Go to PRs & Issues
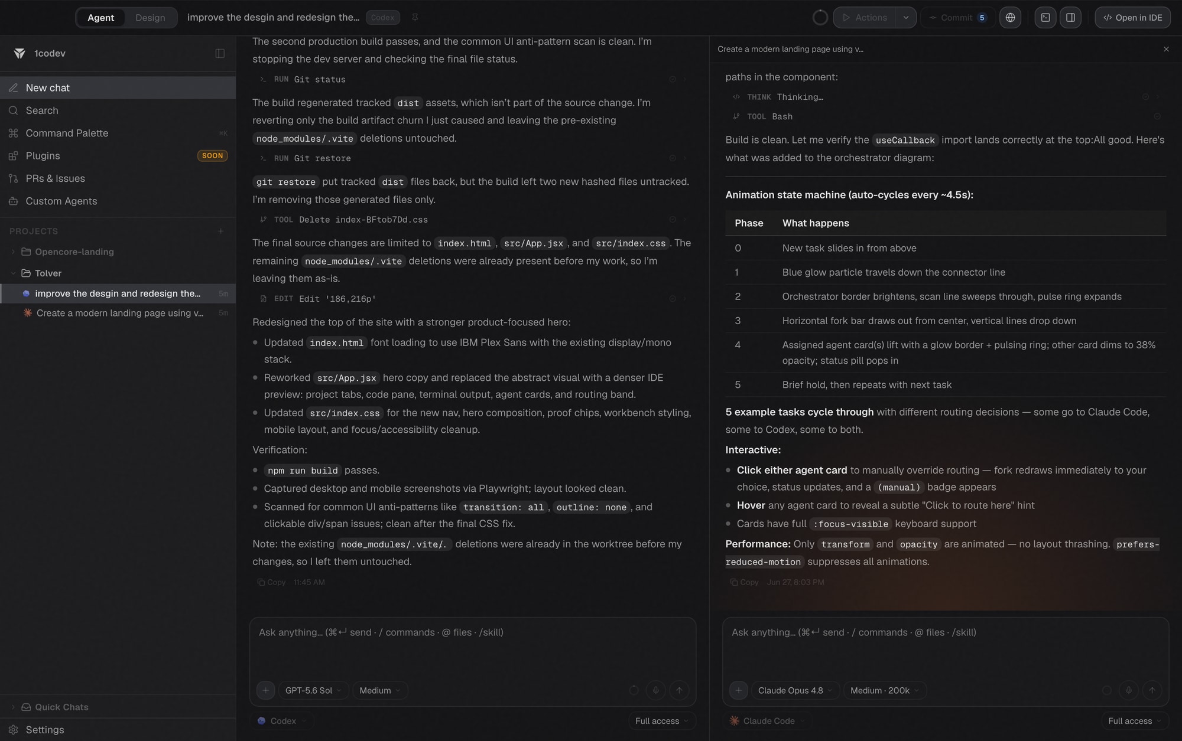Image resolution: width=1182 pixels, height=741 pixels. [118, 178]
